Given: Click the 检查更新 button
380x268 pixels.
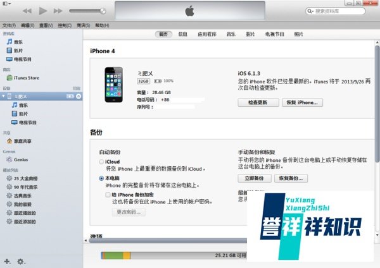Looking at the screenshot, I should 258,102.
